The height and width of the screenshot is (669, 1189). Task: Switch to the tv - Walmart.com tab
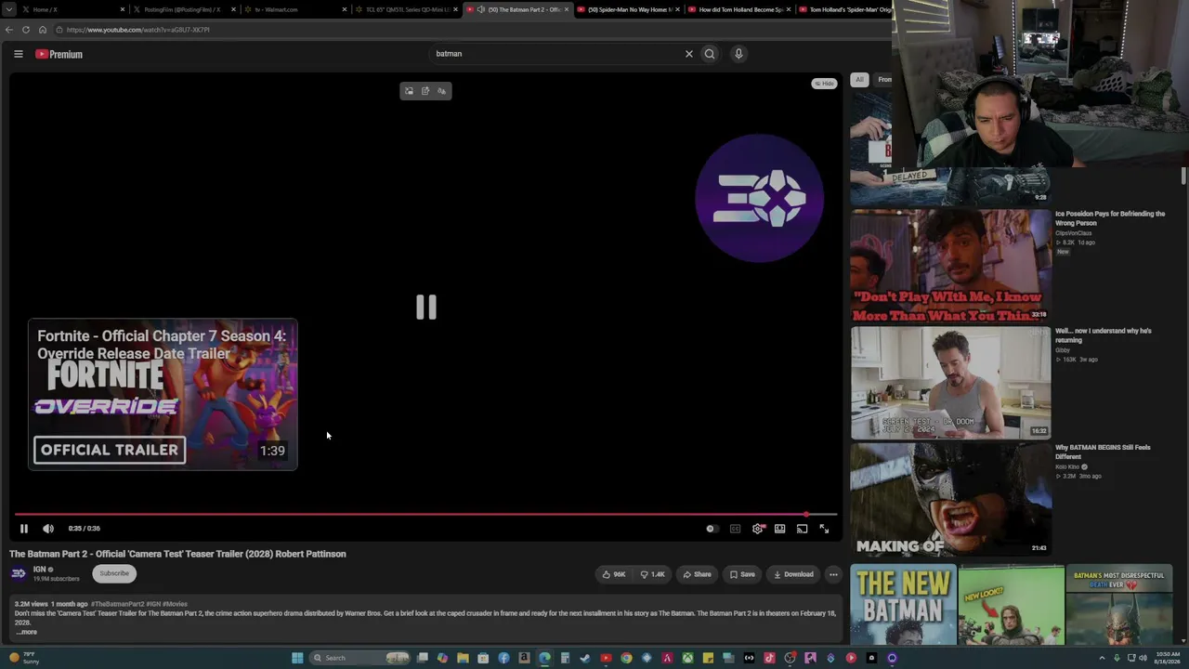[x=295, y=9]
